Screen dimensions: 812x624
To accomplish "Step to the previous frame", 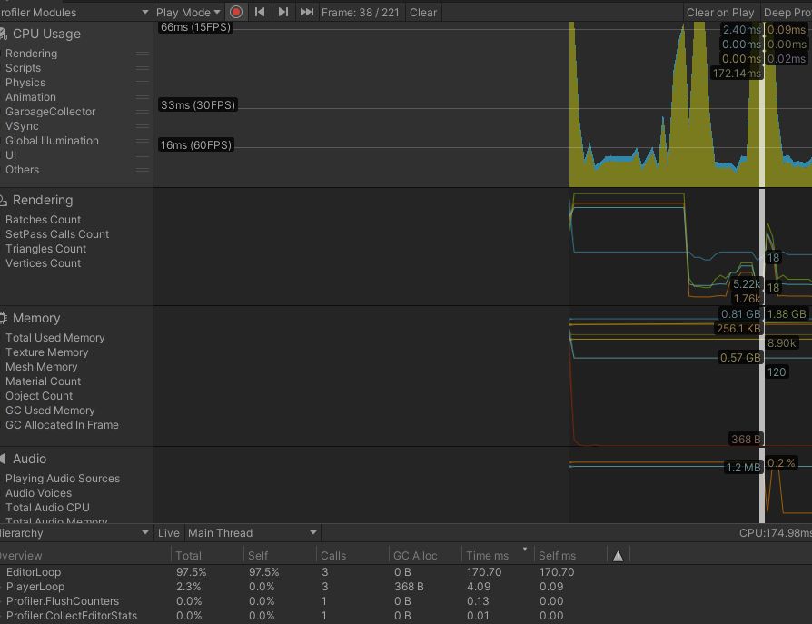I will [260, 12].
